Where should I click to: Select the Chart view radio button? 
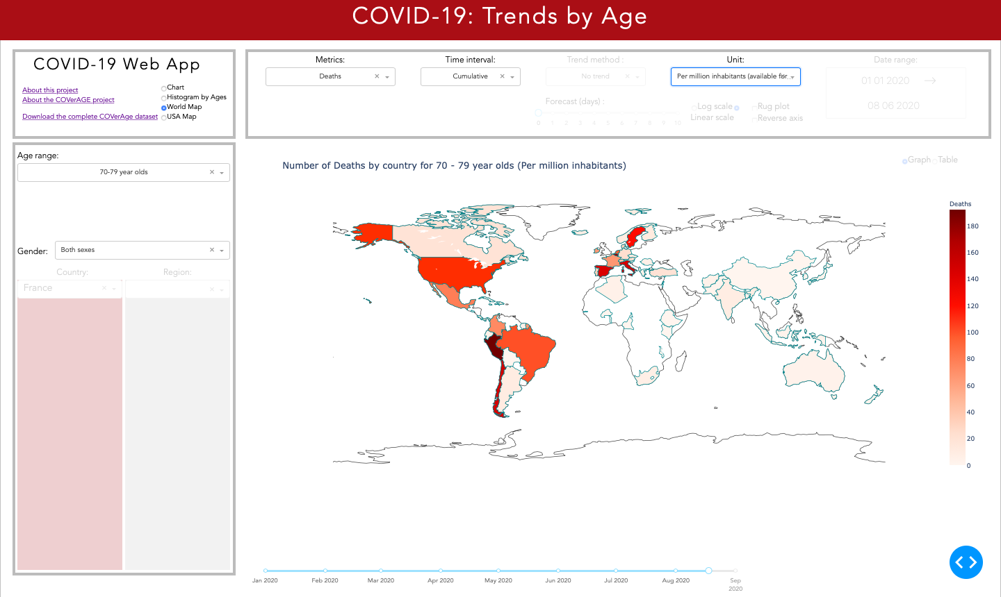164,88
